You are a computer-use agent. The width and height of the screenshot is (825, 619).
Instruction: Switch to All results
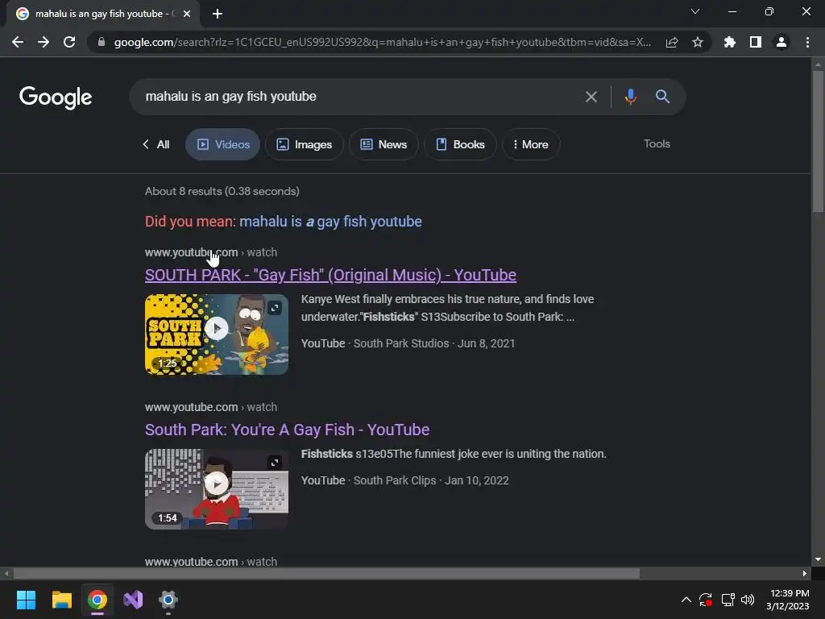[156, 144]
